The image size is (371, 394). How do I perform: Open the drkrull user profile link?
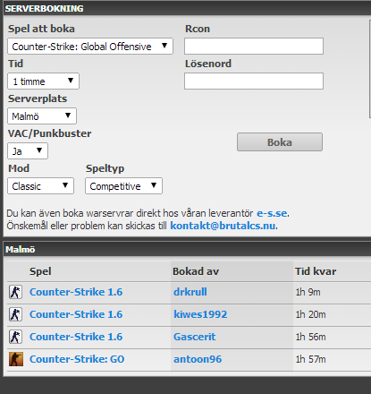[x=190, y=292]
